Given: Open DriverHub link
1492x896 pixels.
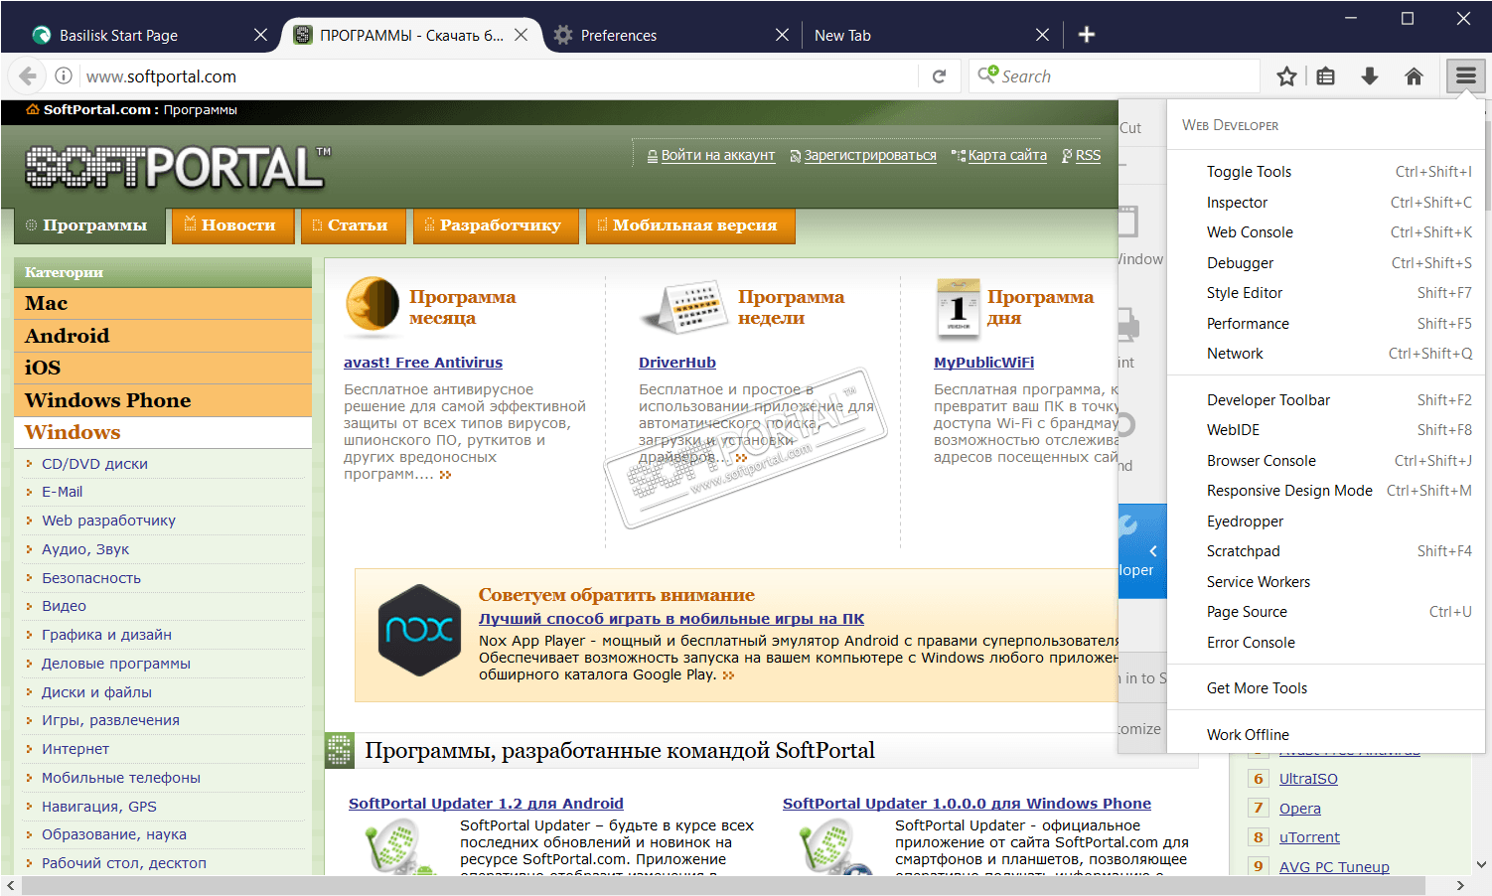Looking at the screenshot, I should click(x=677, y=363).
